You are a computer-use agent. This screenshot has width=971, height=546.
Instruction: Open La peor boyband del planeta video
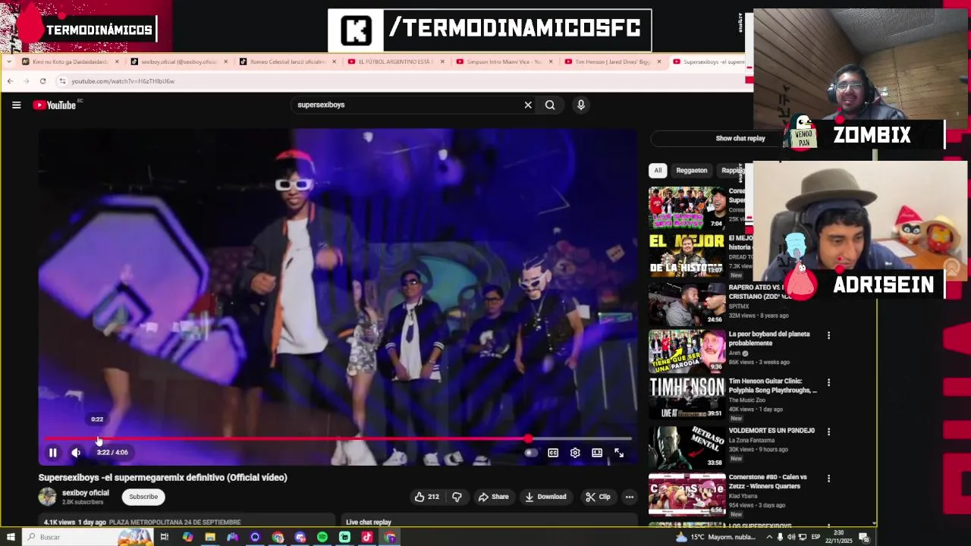769,338
